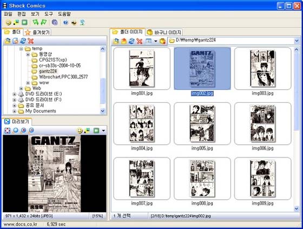Open the preview toolbar dropdown arrow
The image size is (303, 229).
pos(103,131)
